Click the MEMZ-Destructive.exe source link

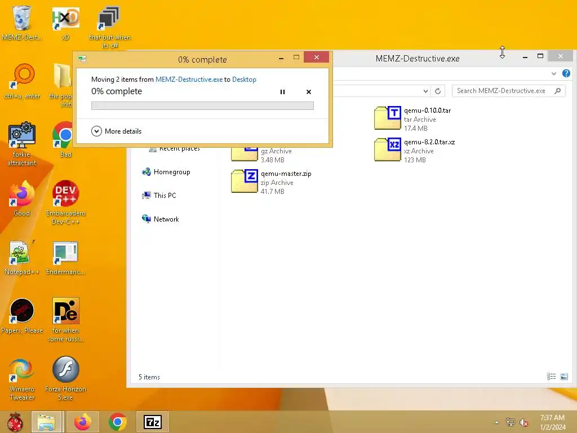[x=189, y=79]
